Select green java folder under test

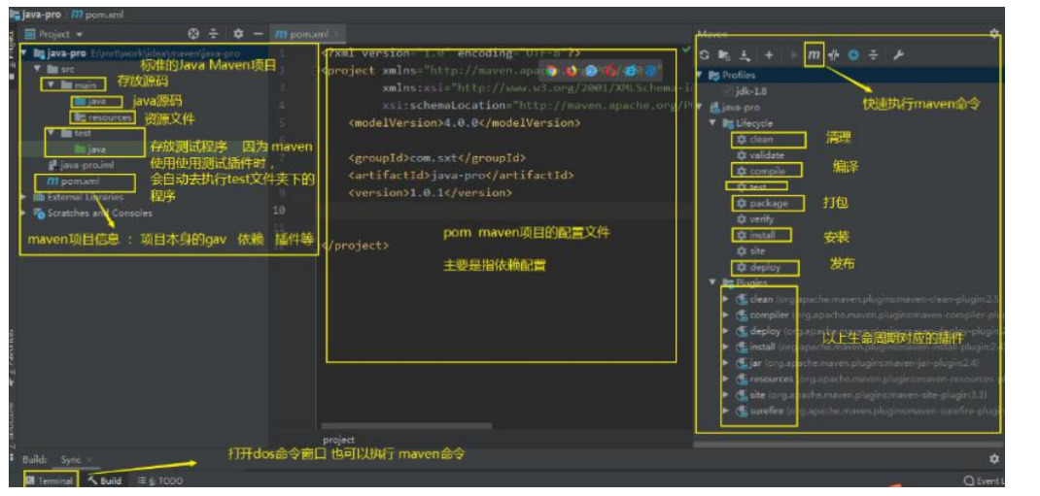tap(90, 149)
